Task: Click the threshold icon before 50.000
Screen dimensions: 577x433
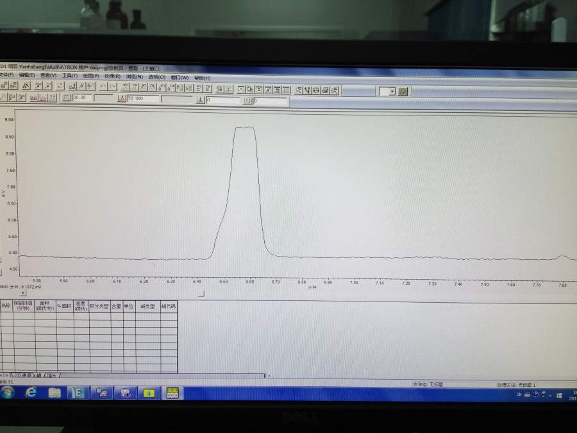Action: click(x=122, y=98)
